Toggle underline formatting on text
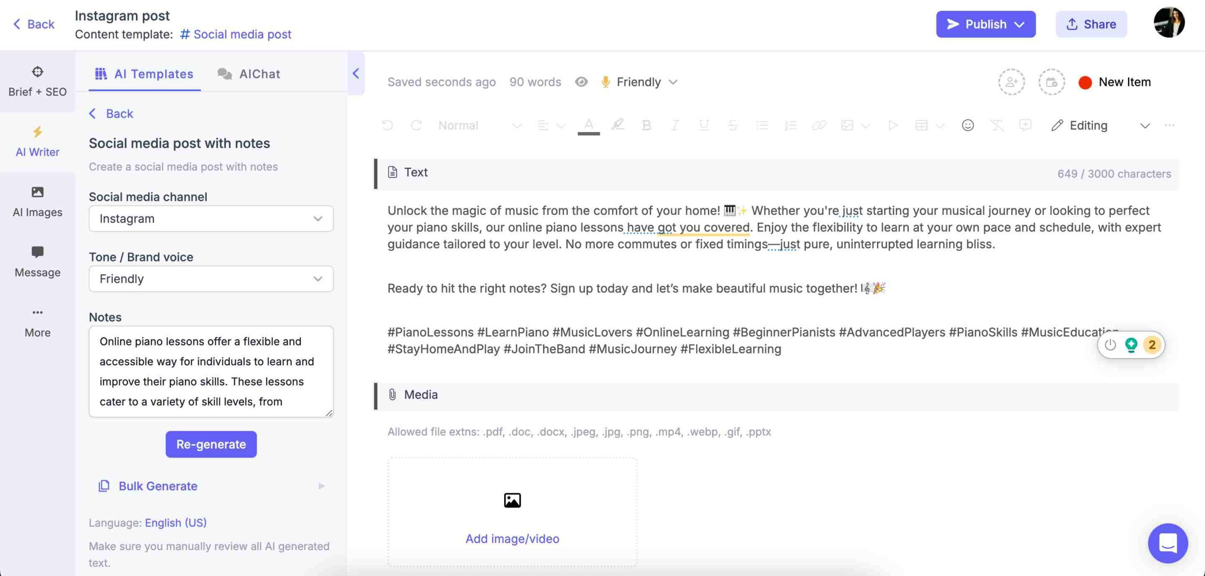 [702, 125]
